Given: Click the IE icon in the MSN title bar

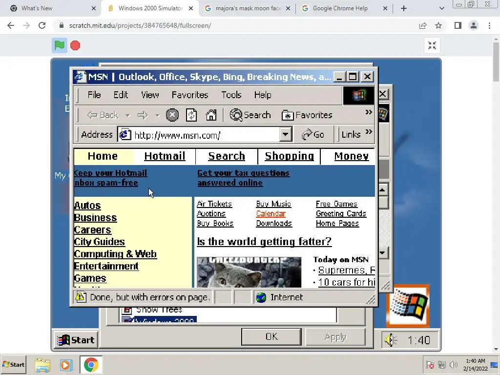Looking at the screenshot, I should [x=80, y=77].
